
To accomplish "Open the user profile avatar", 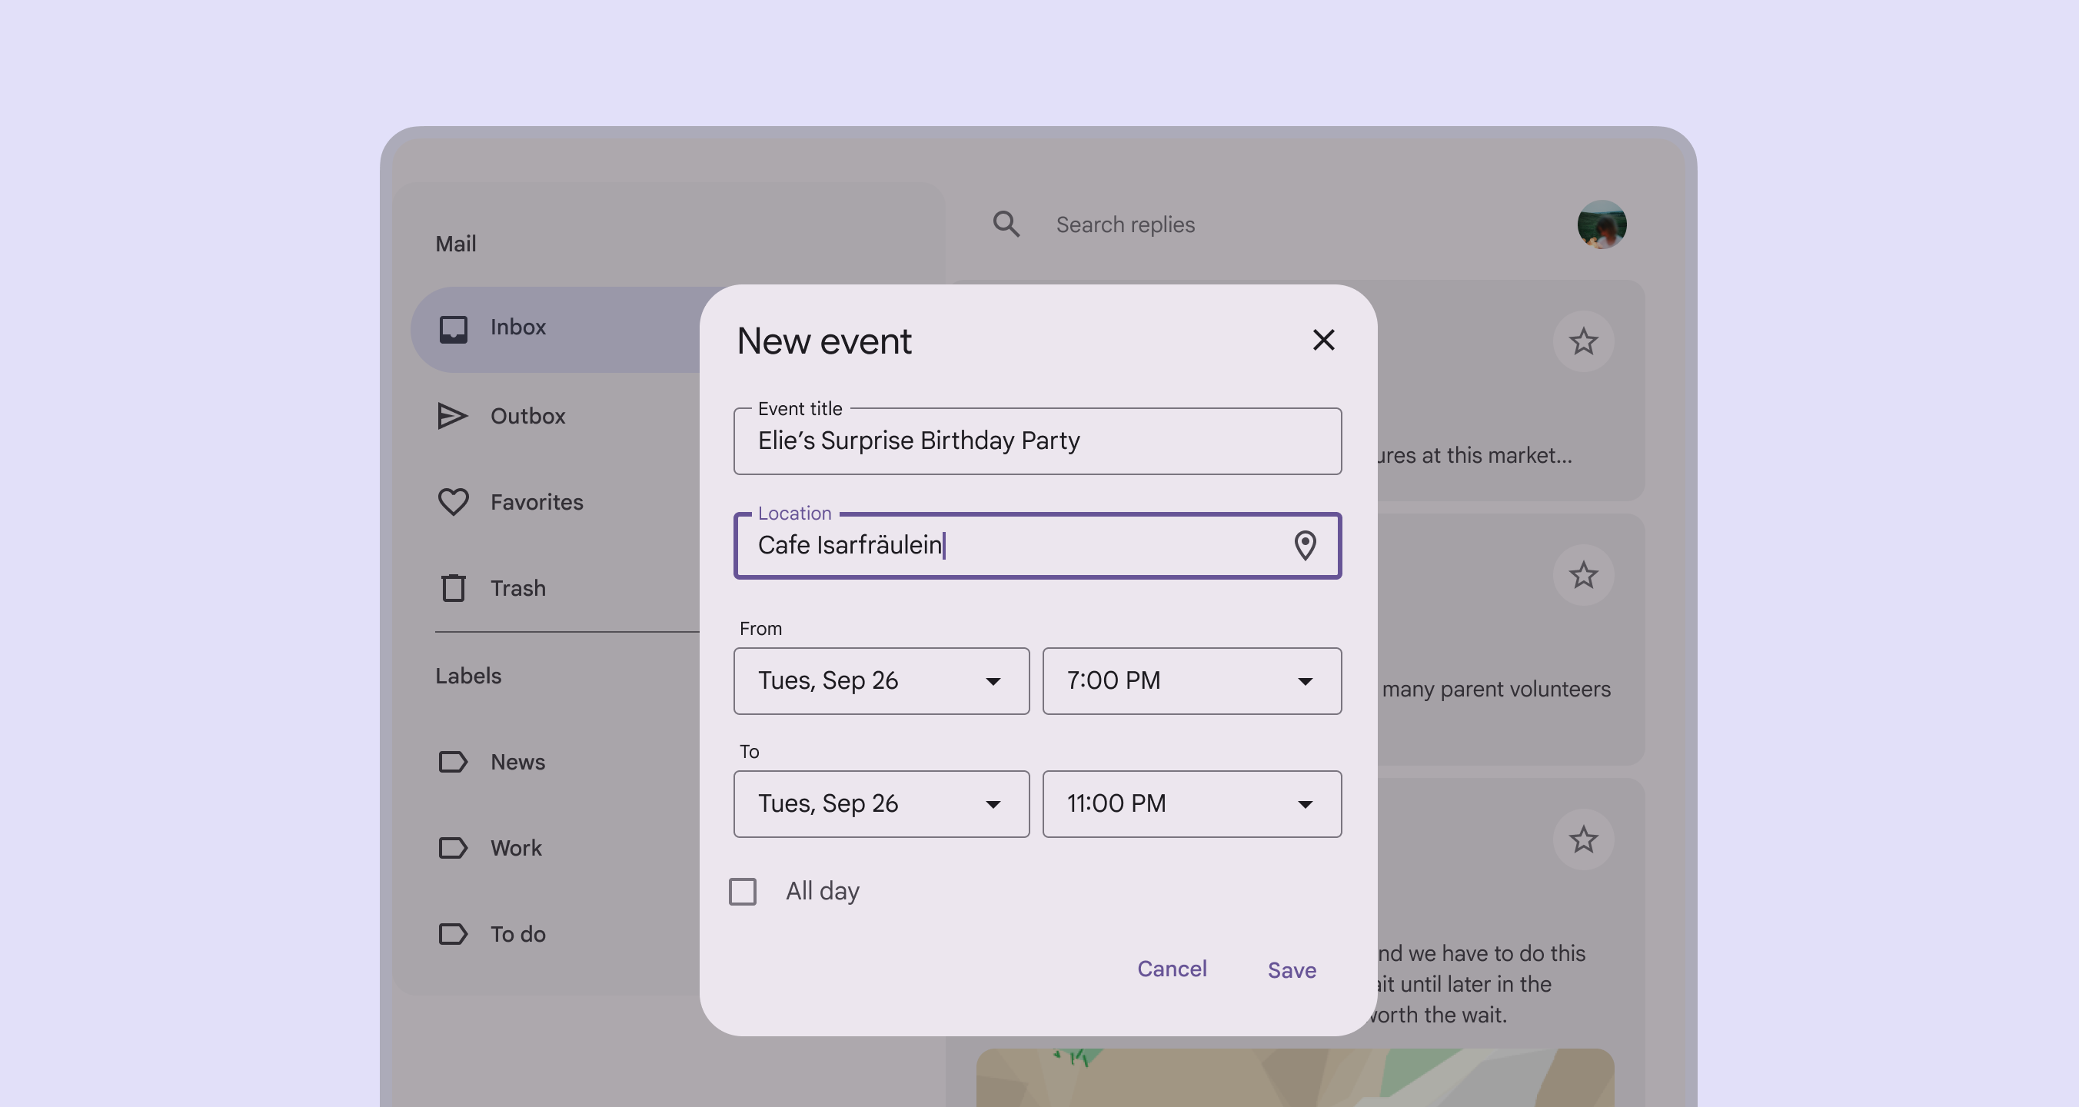I will tap(1602, 224).
